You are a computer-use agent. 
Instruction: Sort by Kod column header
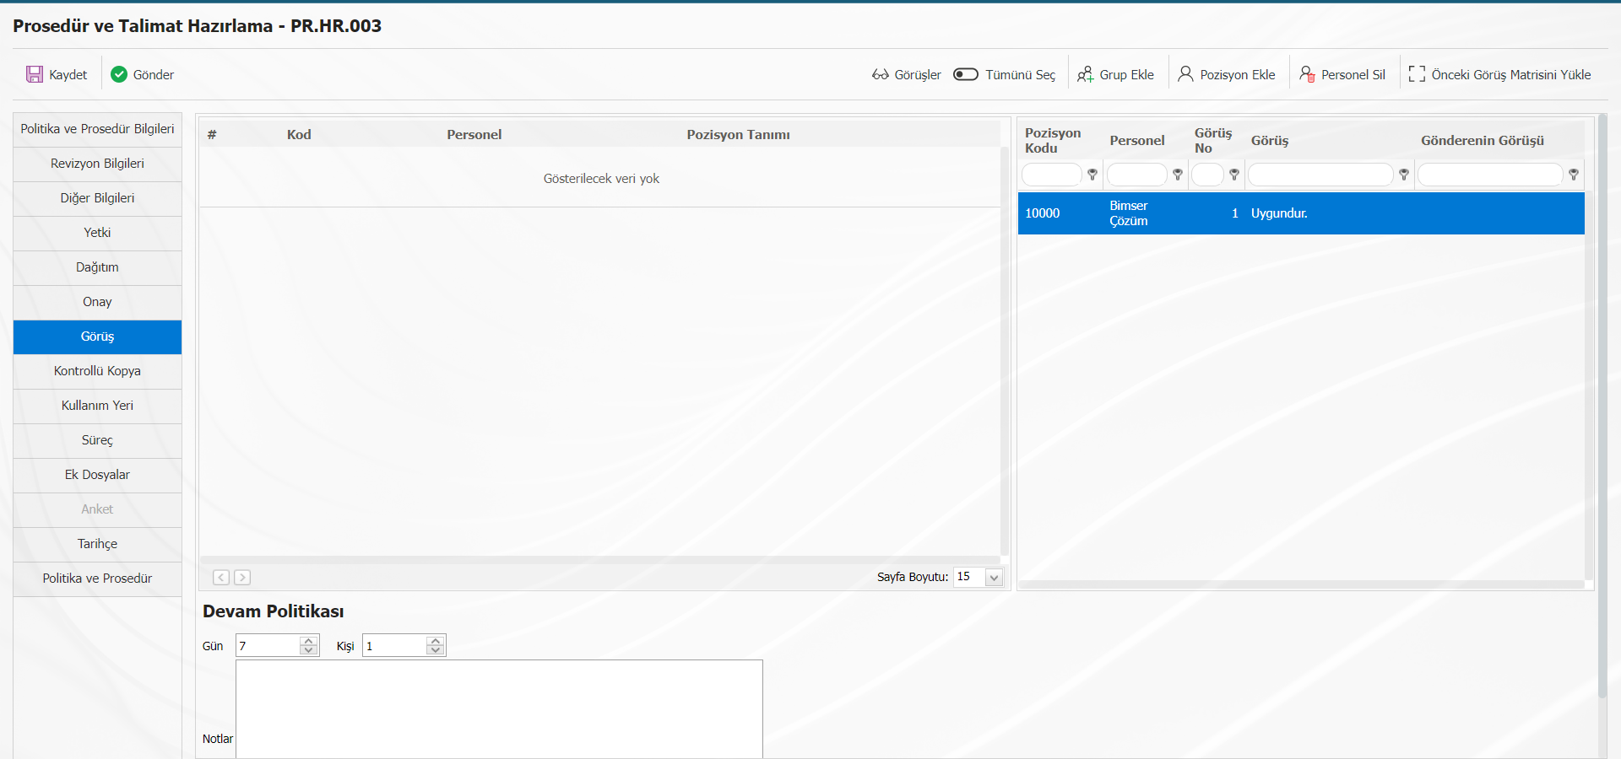tap(299, 135)
